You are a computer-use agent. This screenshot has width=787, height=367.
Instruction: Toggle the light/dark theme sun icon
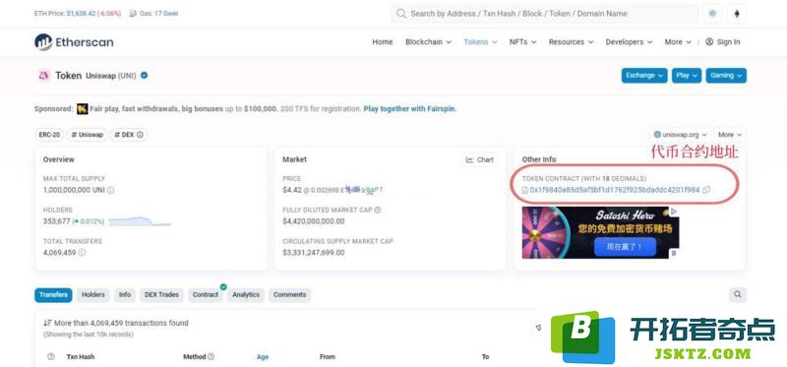[712, 14]
